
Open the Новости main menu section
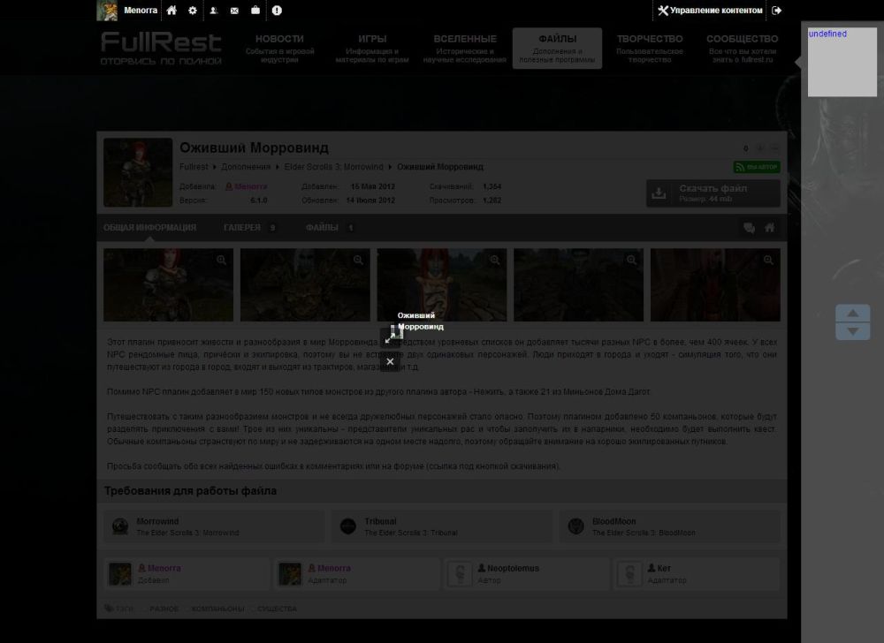(279, 48)
